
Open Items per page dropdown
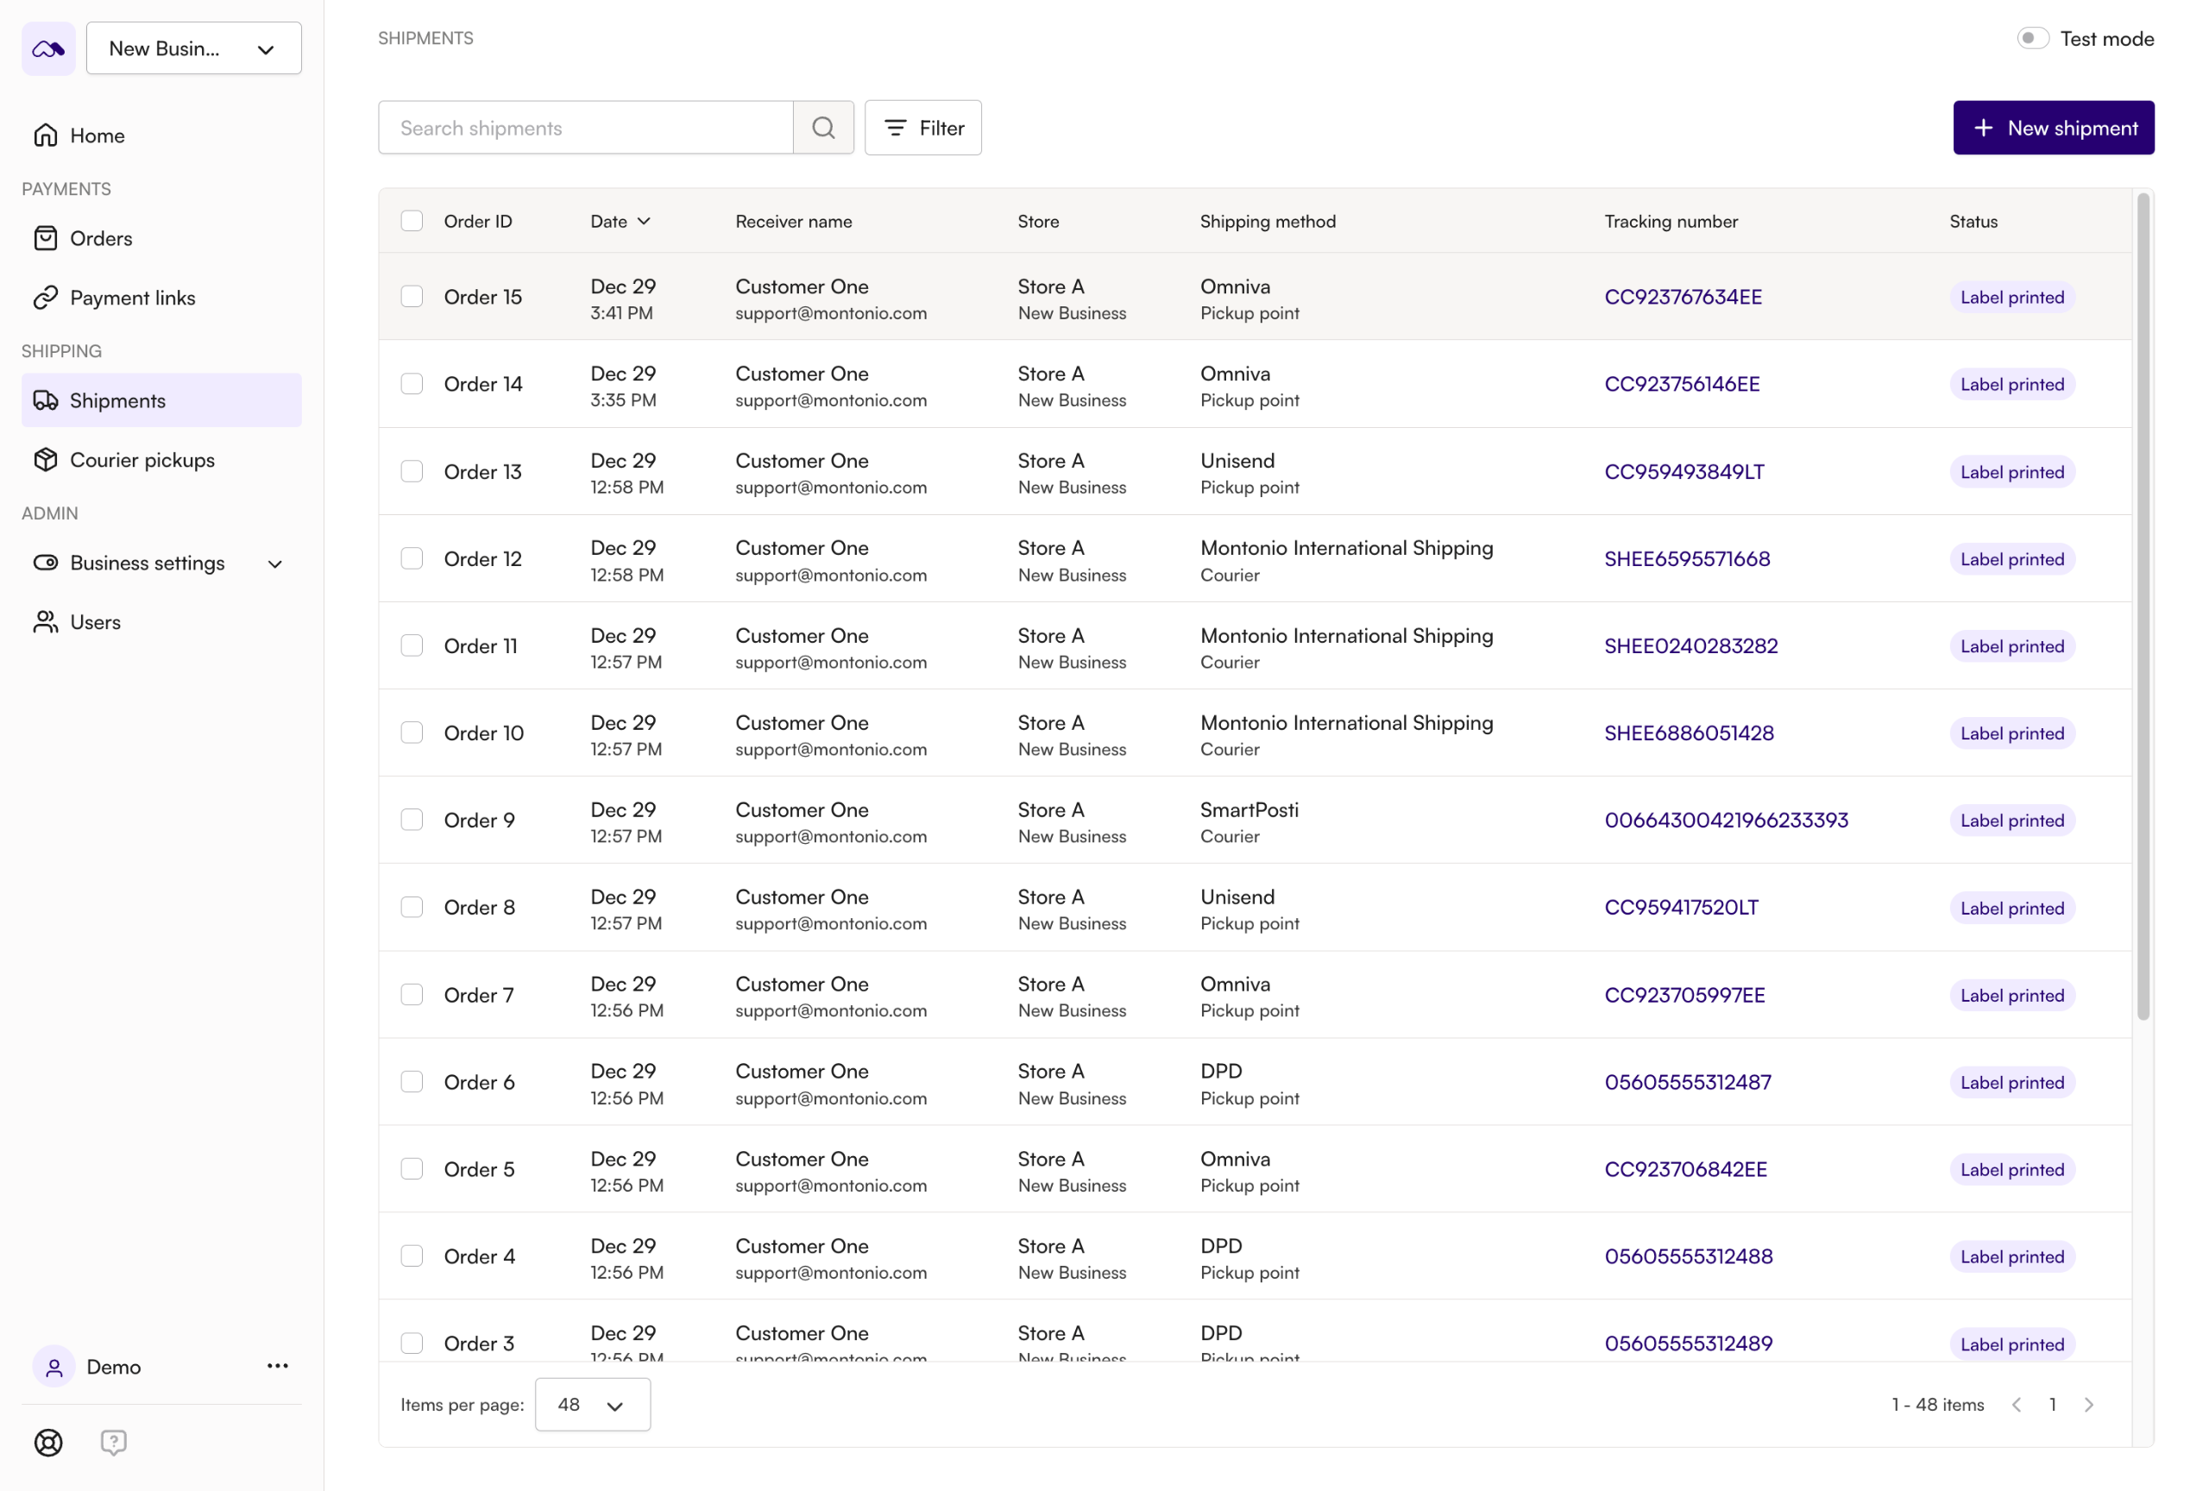coord(592,1404)
